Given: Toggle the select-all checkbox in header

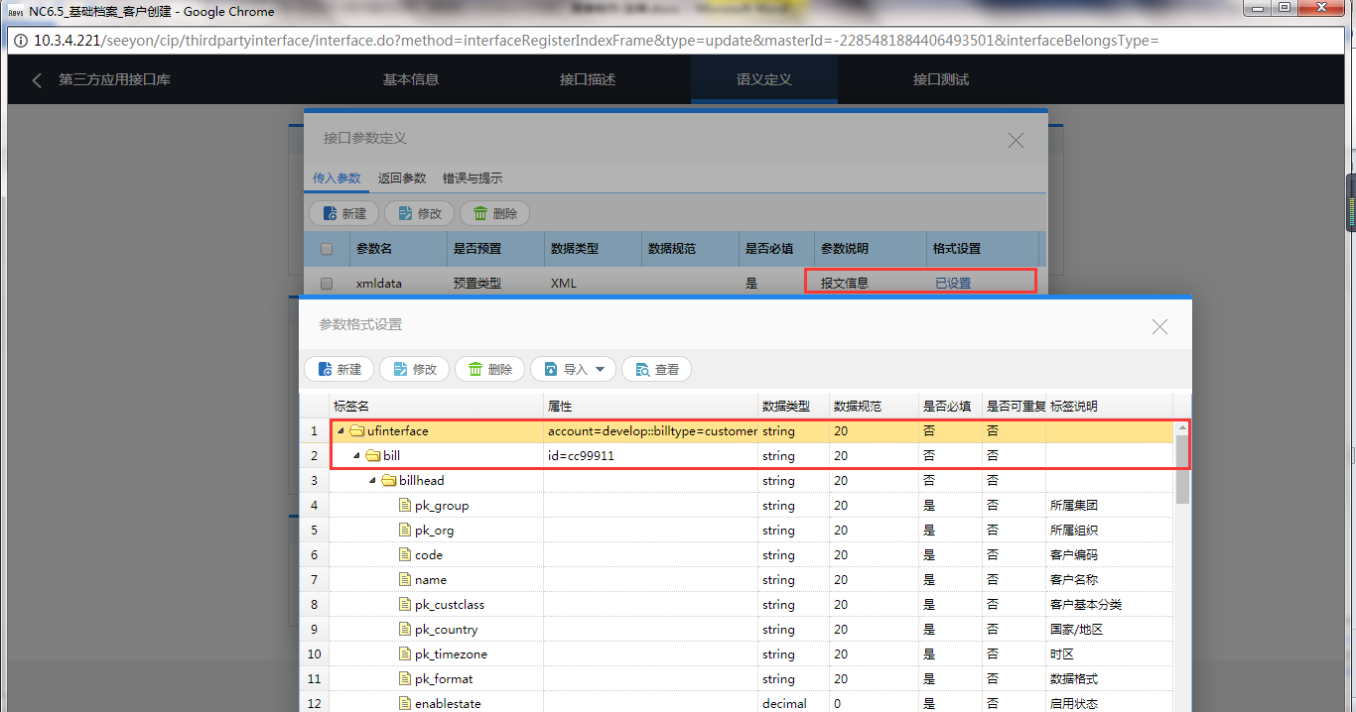Looking at the screenshot, I should 327,250.
